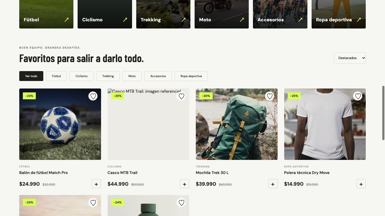
Task: Click the arrow on Ropa deportiva card
Action: point(359,20)
